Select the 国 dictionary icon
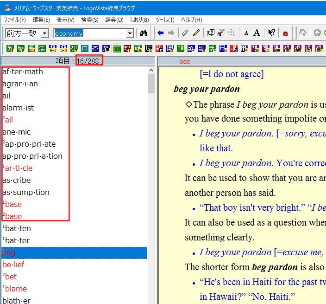Image resolution: width=326 pixels, height=304 pixels. [170, 49]
